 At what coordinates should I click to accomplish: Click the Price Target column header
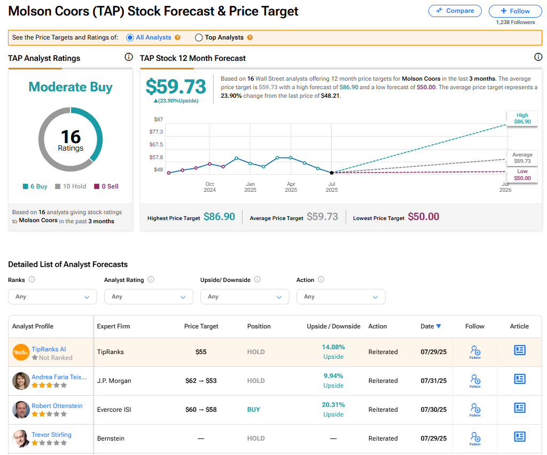pos(201,326)
